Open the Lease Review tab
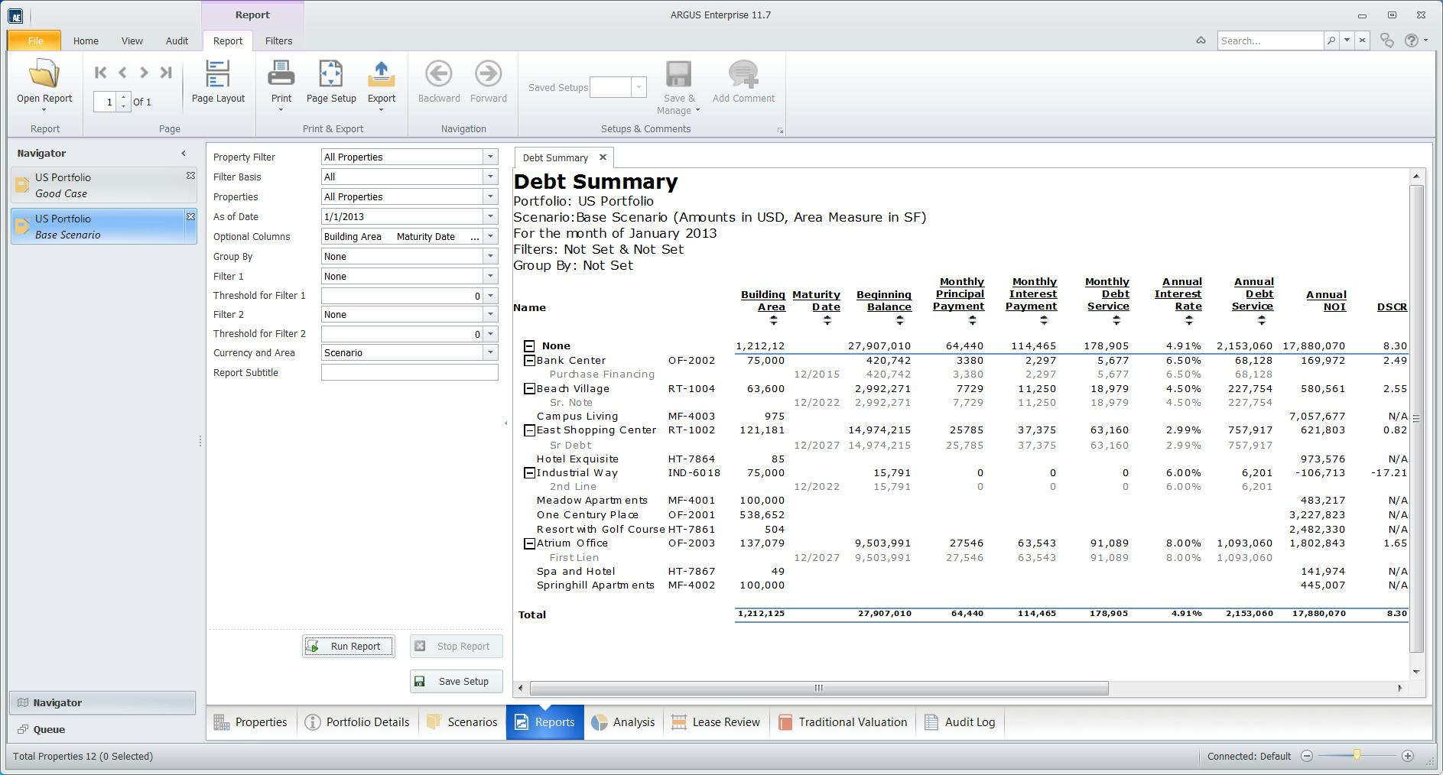This screenshot has width=1443, height=775. tap(715, 721)
